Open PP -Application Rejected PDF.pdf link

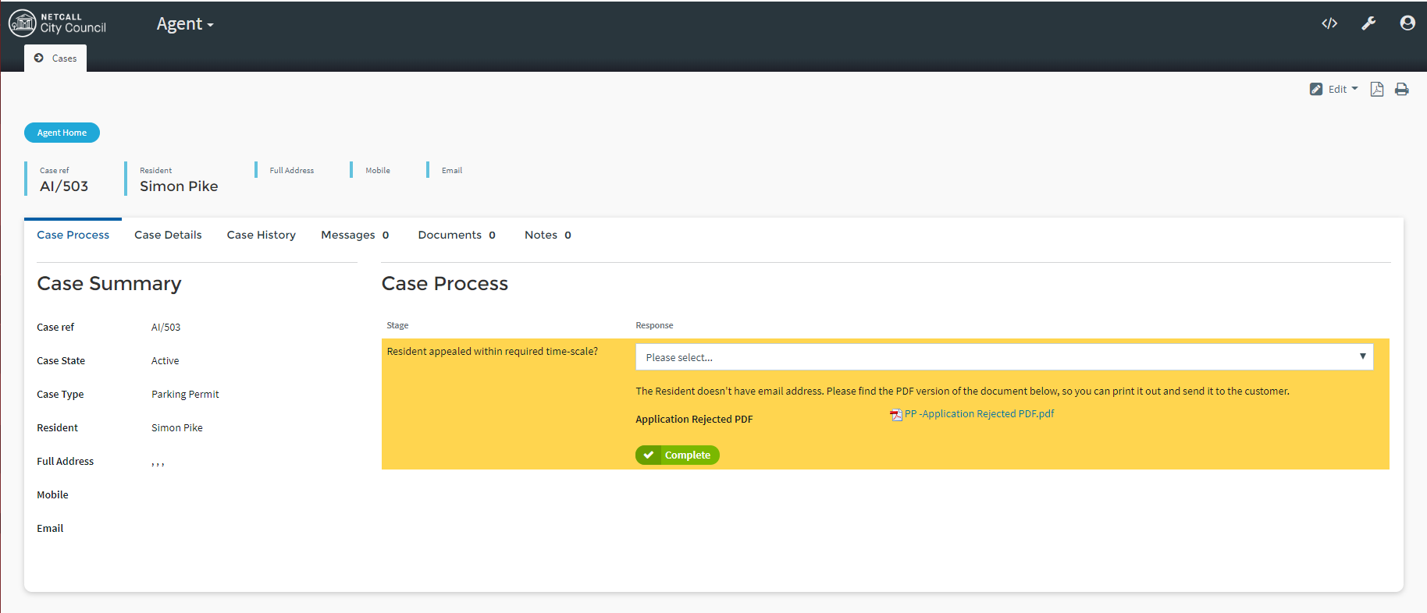click(979, 414)
